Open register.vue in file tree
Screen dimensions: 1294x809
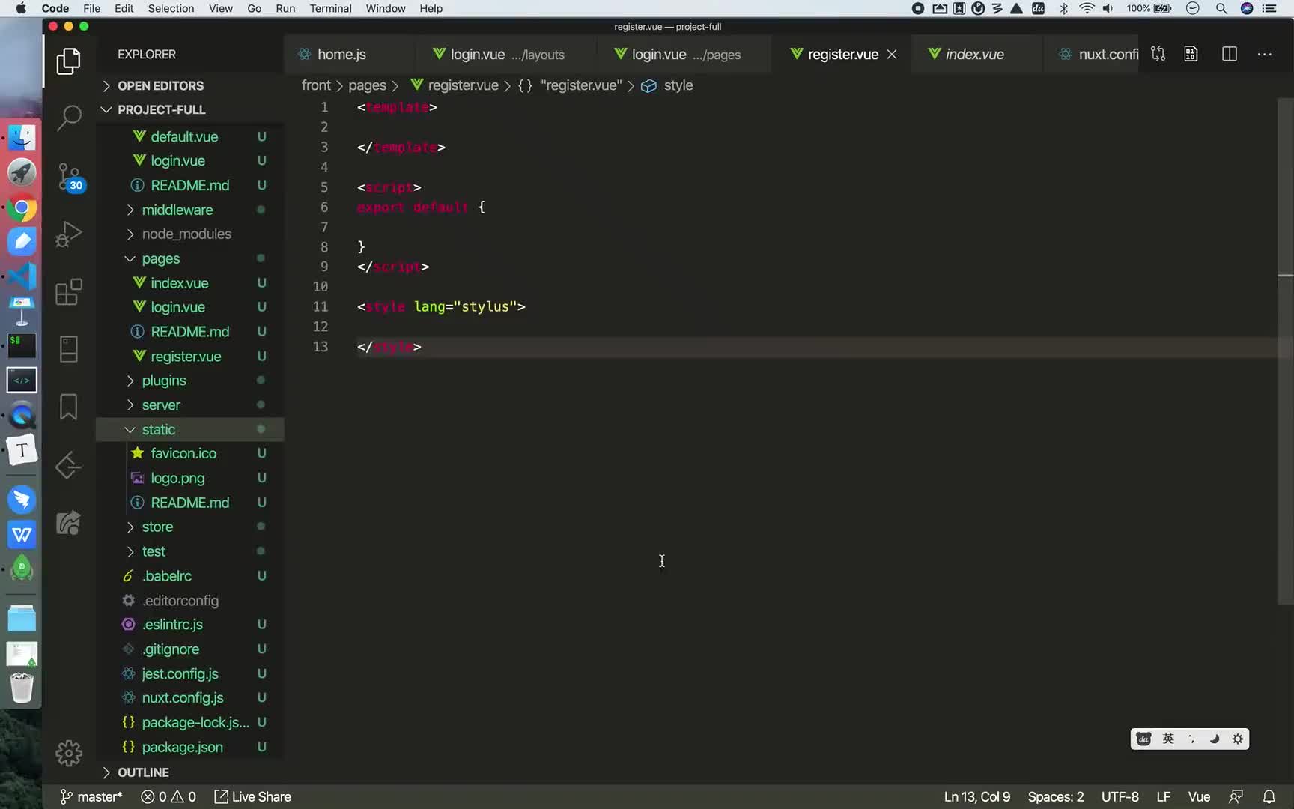tap(186, 357)
